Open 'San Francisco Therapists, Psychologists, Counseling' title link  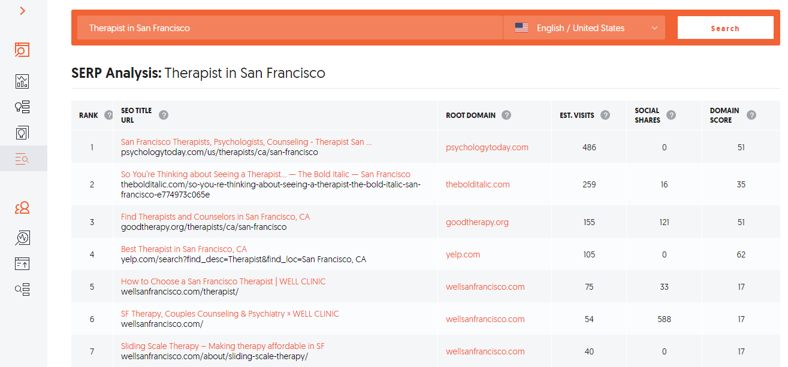click(246, 142)
